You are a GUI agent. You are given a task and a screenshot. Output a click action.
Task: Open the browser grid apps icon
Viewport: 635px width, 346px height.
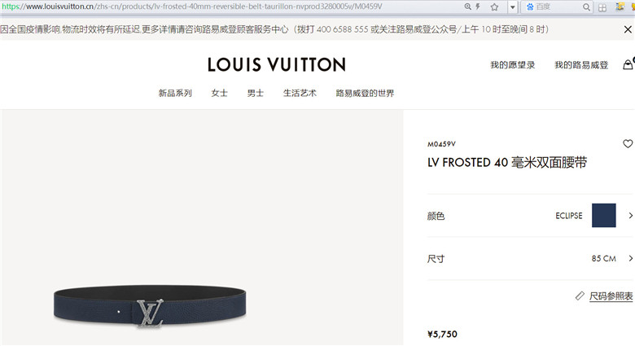[x=602, y=7]
